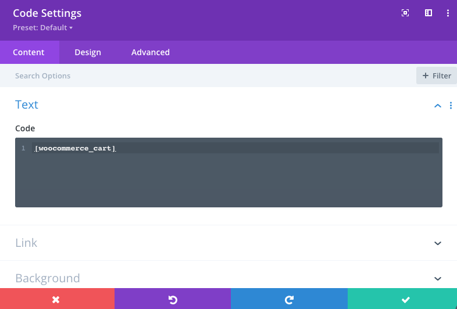This screenshot has height=309, width=457.
Task: Click line number 1 in editor
Action: click(x=23, y=148)
